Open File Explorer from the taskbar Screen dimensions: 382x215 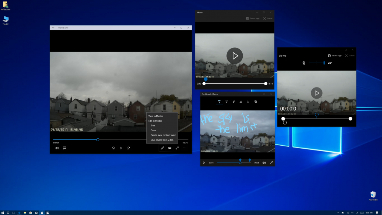point(25,213)
